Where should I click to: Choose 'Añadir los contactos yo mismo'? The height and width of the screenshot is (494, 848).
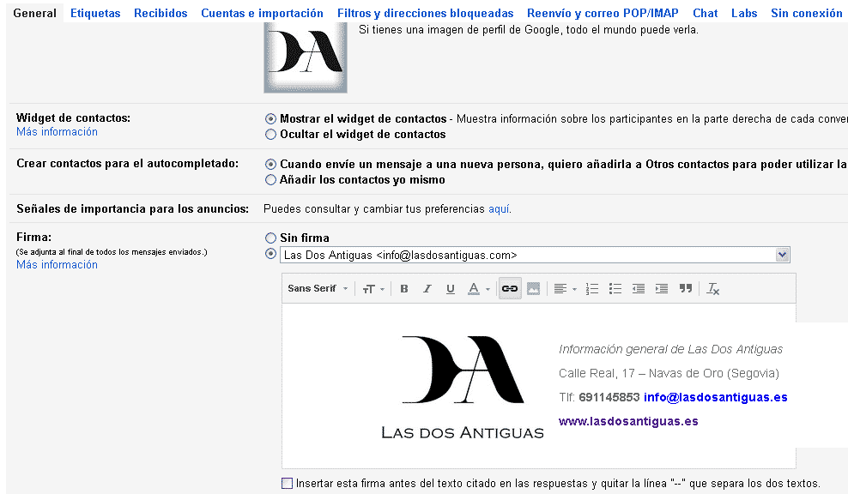click(x=271, y=180)
